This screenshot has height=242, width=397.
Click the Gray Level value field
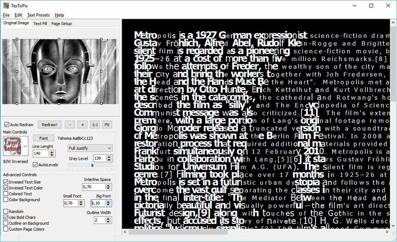tap(100, 158)
